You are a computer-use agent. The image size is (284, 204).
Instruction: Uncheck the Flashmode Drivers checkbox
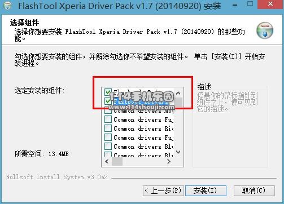(108, 92)
